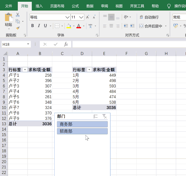The image size is (186, 176).
Task: Apply the red font color
Action: point(79,26)
